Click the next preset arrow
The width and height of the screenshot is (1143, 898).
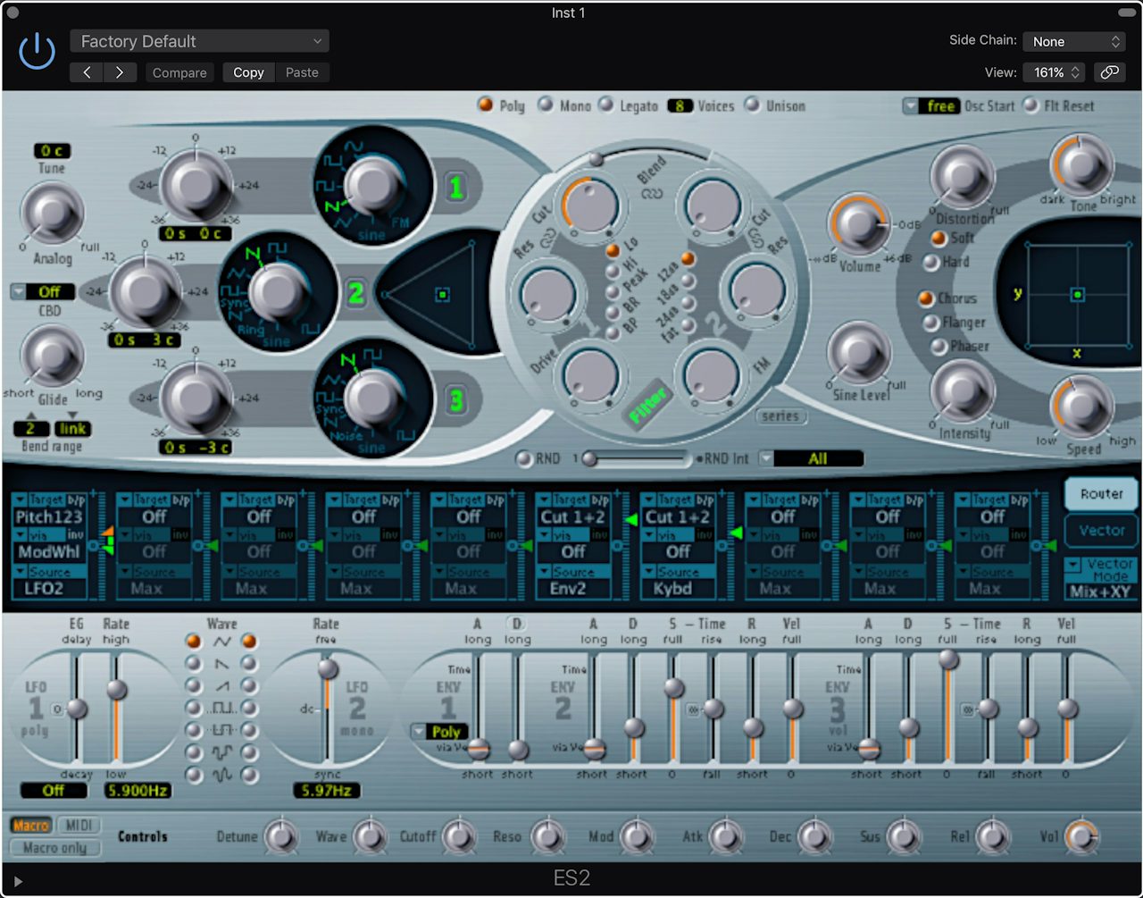120,72
